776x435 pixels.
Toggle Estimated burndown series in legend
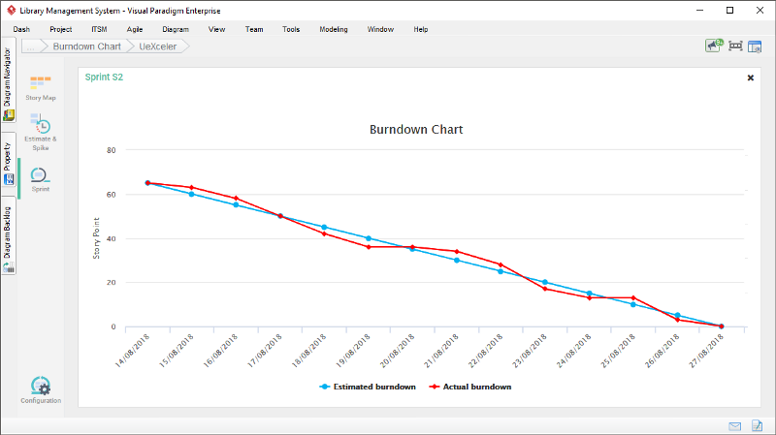click(368, 387)
